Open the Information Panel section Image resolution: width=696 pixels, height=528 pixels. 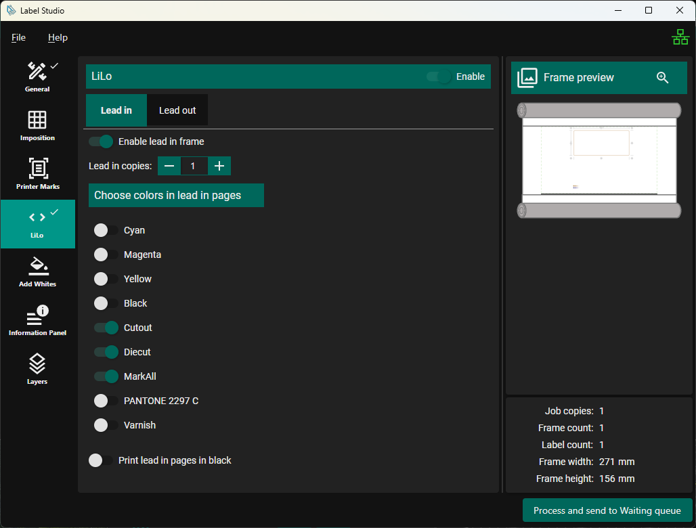[37, 321]
